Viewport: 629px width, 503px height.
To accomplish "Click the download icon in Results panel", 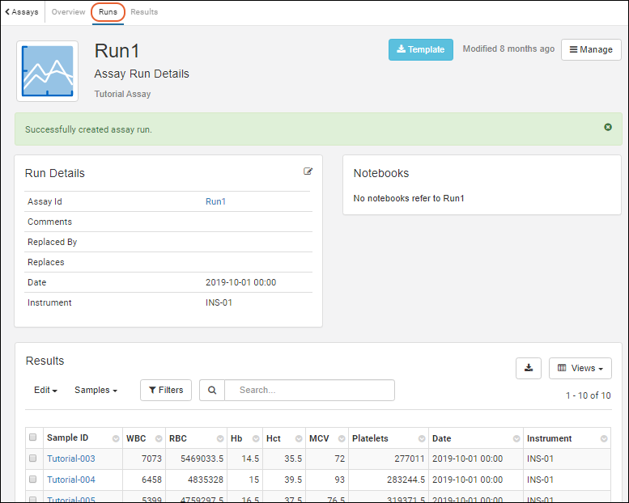I will (x=529, y=368).
